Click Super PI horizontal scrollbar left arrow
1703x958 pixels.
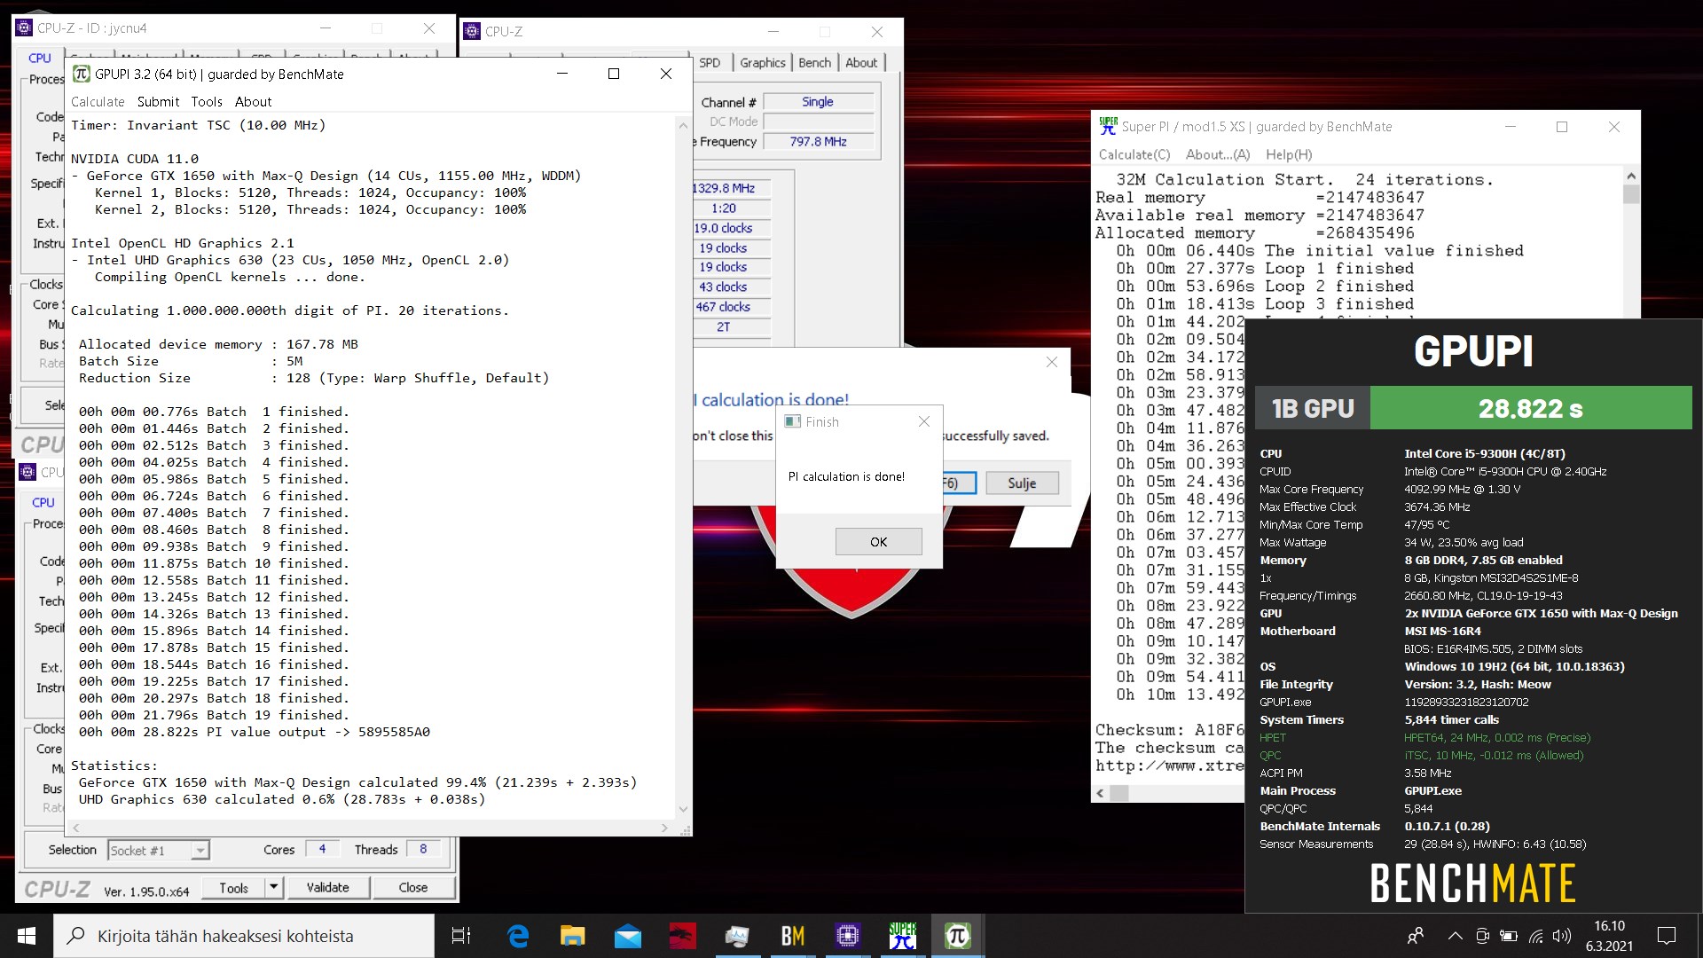click(x=1101, y=793)
